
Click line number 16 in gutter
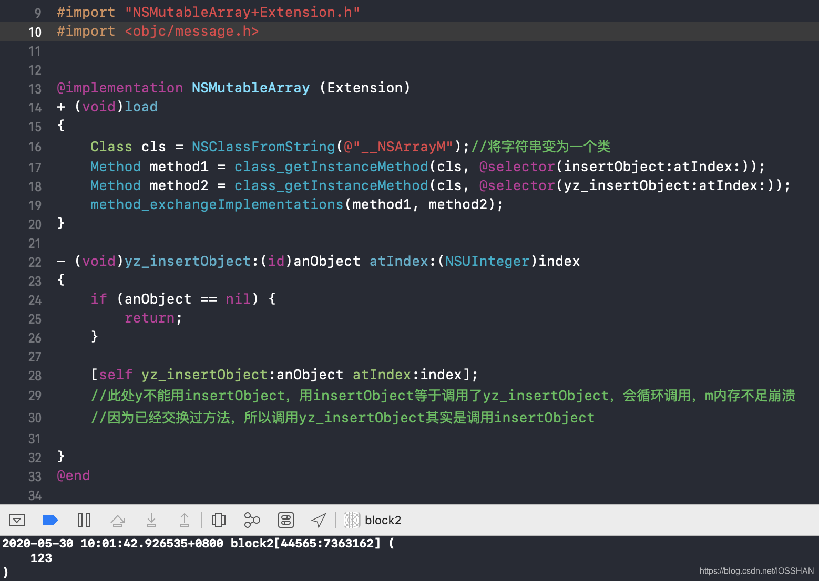(35, 147)
